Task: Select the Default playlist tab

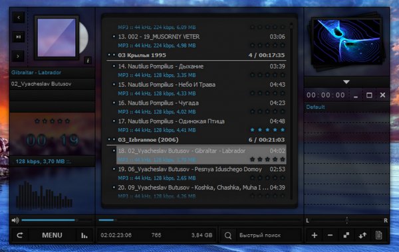Action: click(315, 107)
